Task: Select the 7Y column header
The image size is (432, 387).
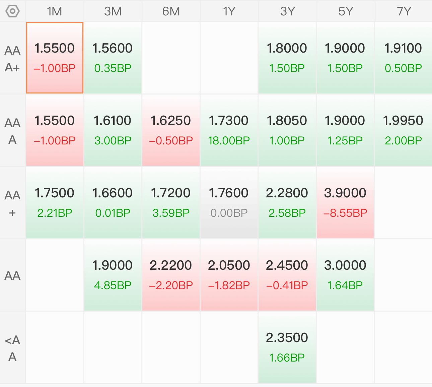Action: click(404, 11)
